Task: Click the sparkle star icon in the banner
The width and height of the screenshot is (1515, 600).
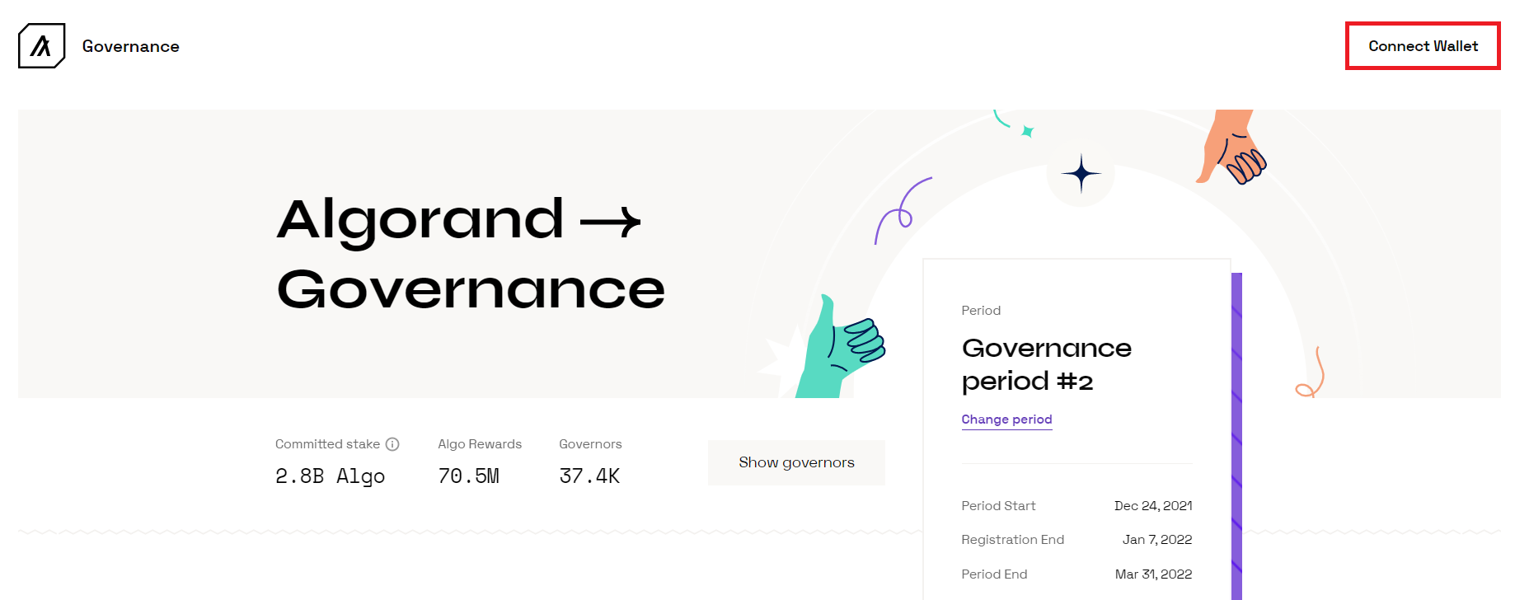Action: tap(1081, 173)
